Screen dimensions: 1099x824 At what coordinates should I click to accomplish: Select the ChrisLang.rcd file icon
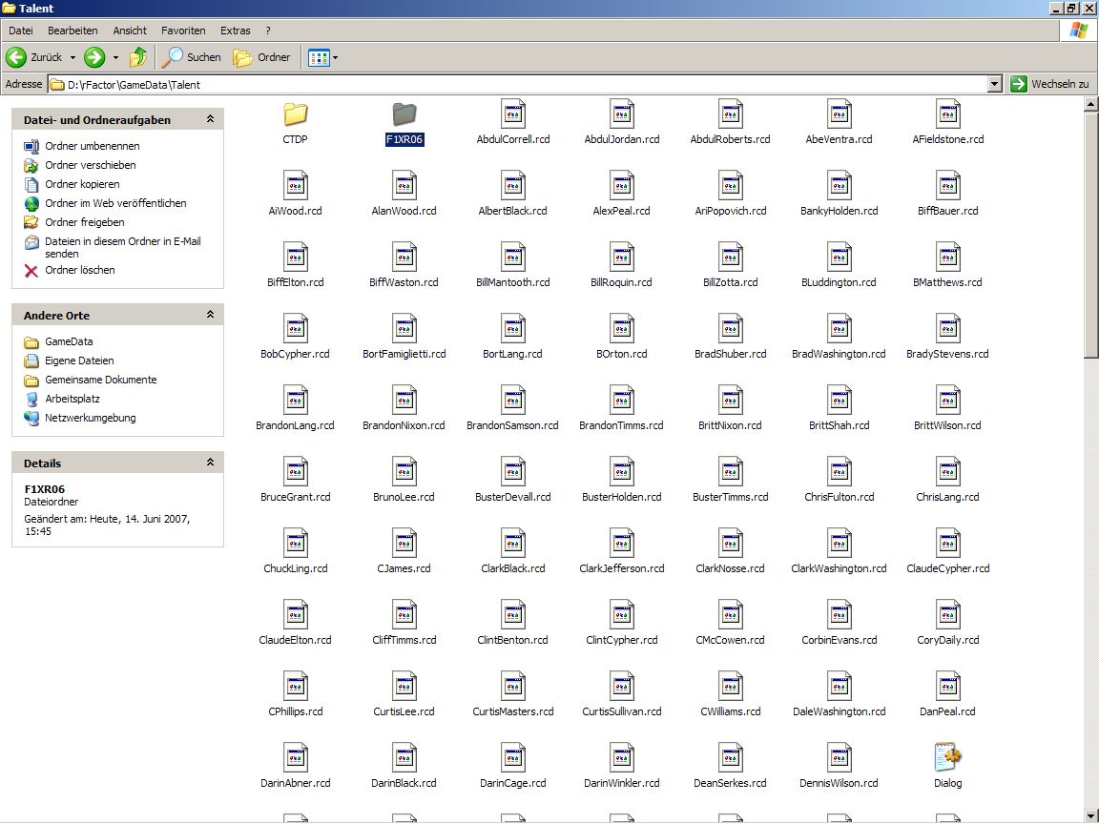tap(947, 471)
